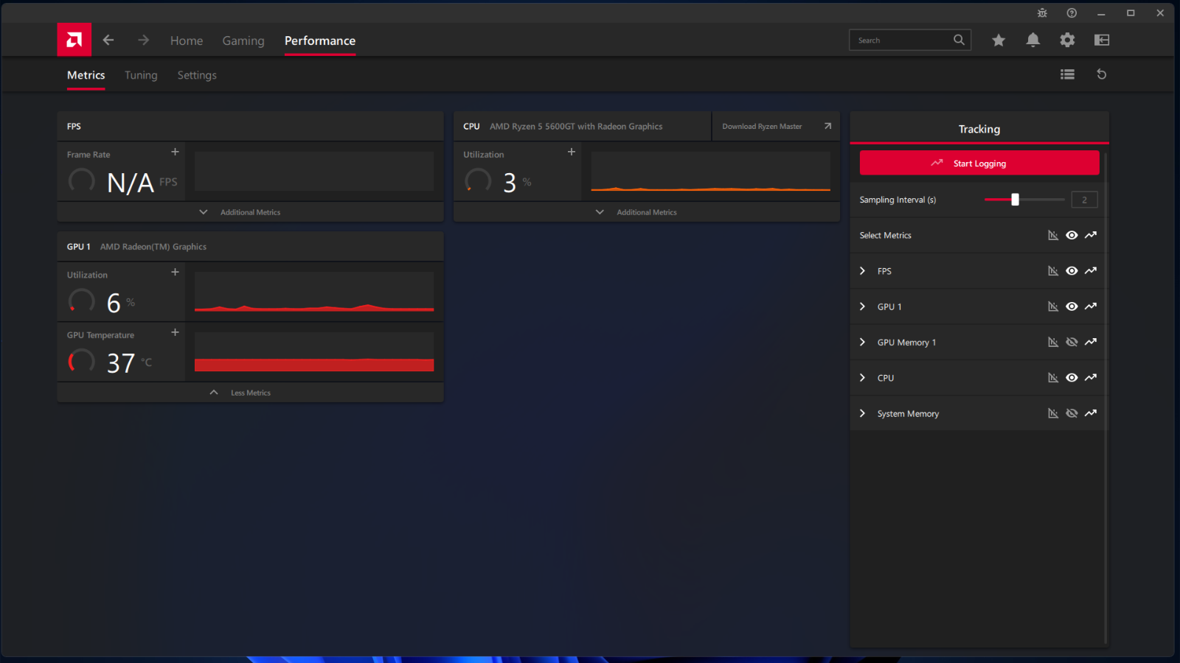Go forward with the right arrow
This screenshot has width=1180, height=663.
(143, 41)
